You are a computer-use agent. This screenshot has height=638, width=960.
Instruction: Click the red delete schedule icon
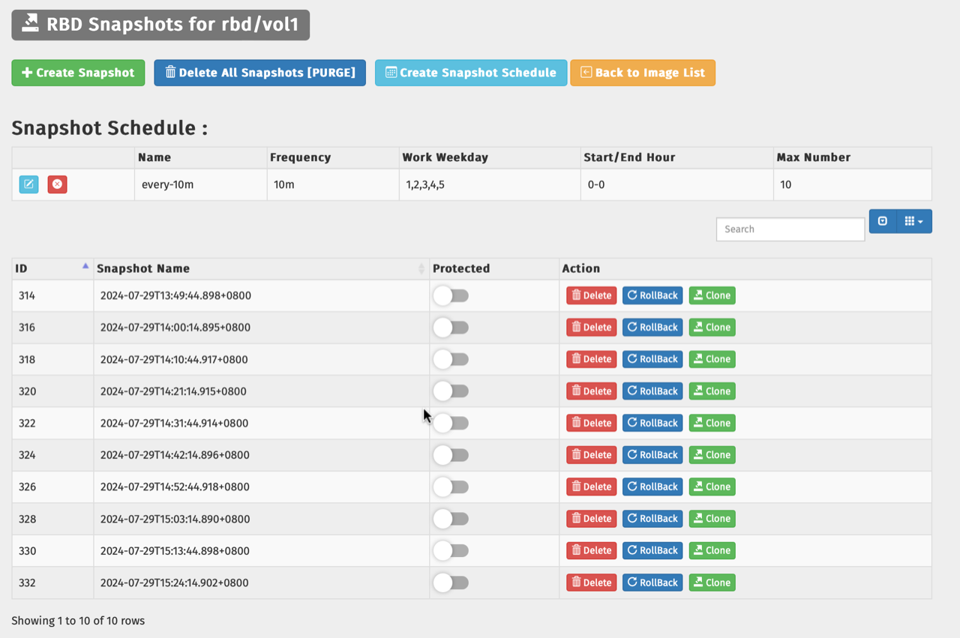pyautogui.click(x=57, y=184)
